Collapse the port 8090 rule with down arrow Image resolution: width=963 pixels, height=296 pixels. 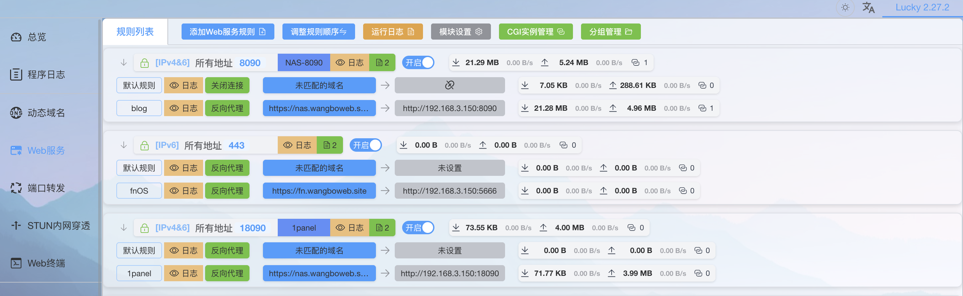(124, 63)
